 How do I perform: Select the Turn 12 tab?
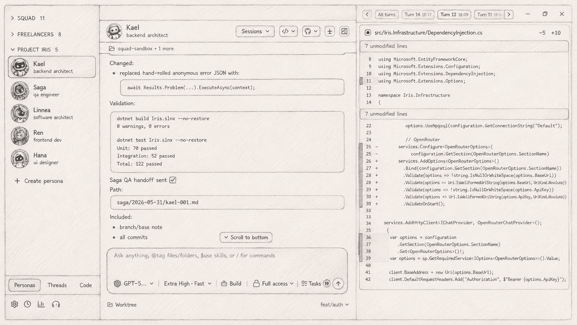[454, 15]
